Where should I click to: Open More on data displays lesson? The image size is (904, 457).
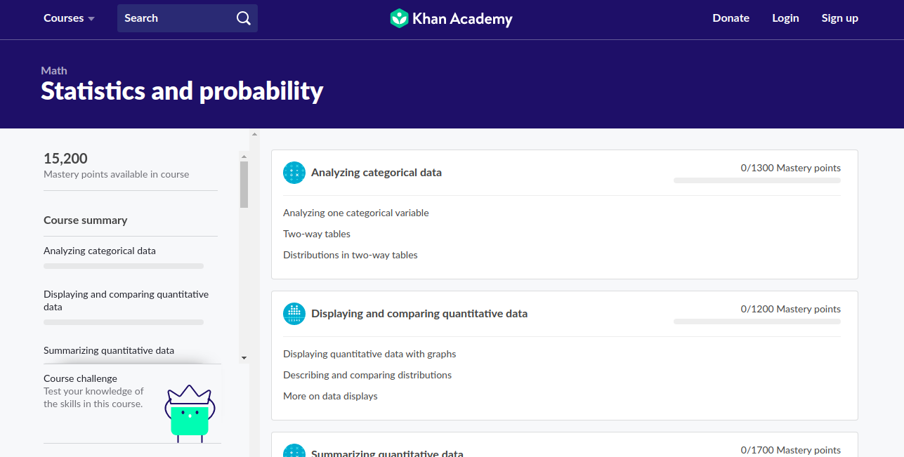330,396
